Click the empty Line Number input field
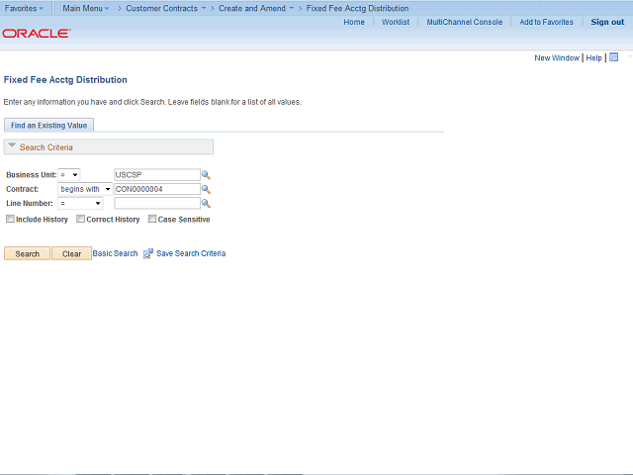This screenshot has height=475, width=633. pos(157,203)
